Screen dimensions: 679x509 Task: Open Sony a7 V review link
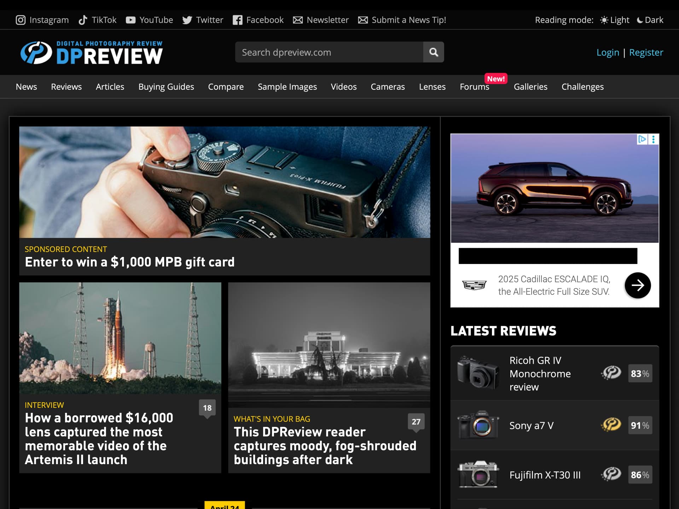pyautogui.click(x=532, y=426)
